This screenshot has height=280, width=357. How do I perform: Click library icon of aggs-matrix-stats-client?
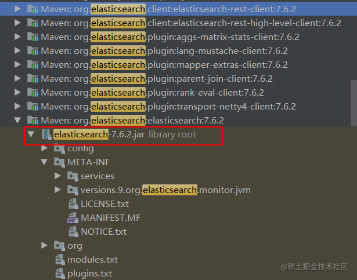tap(33, 37)
